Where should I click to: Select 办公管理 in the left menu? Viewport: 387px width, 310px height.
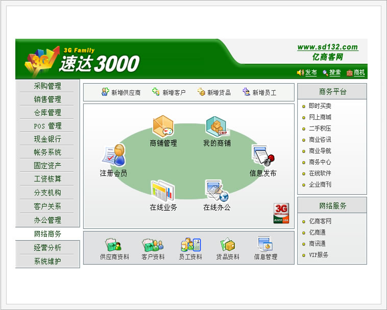click(47, 220)
